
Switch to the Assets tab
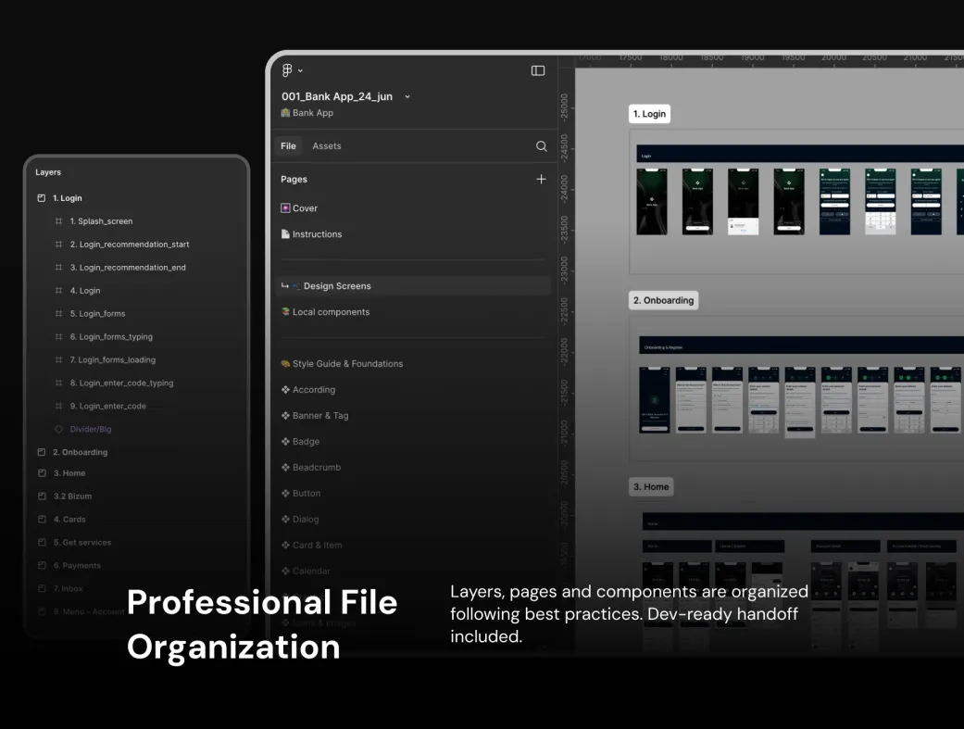pyautogui.click(x=326, y=146)
